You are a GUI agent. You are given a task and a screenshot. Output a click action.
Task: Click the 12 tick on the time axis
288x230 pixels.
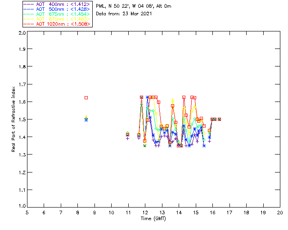145,212
